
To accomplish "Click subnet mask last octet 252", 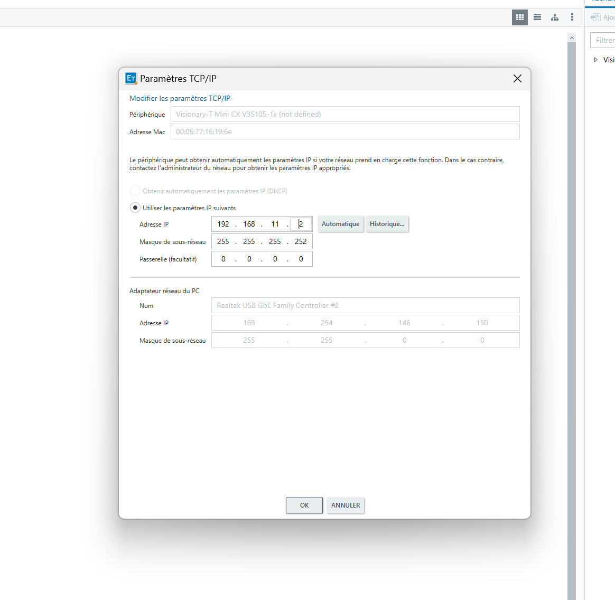I will pyautogui.click(x=301, y=241).
